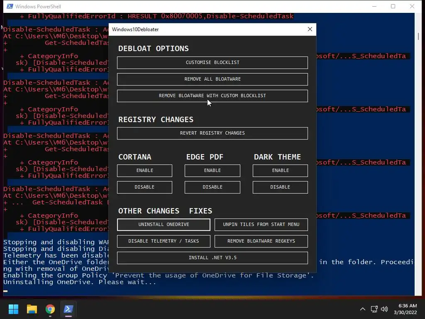The image size is (425, 319).
Task: Click Install .NET V3.5 button
Action: (212, 258)
